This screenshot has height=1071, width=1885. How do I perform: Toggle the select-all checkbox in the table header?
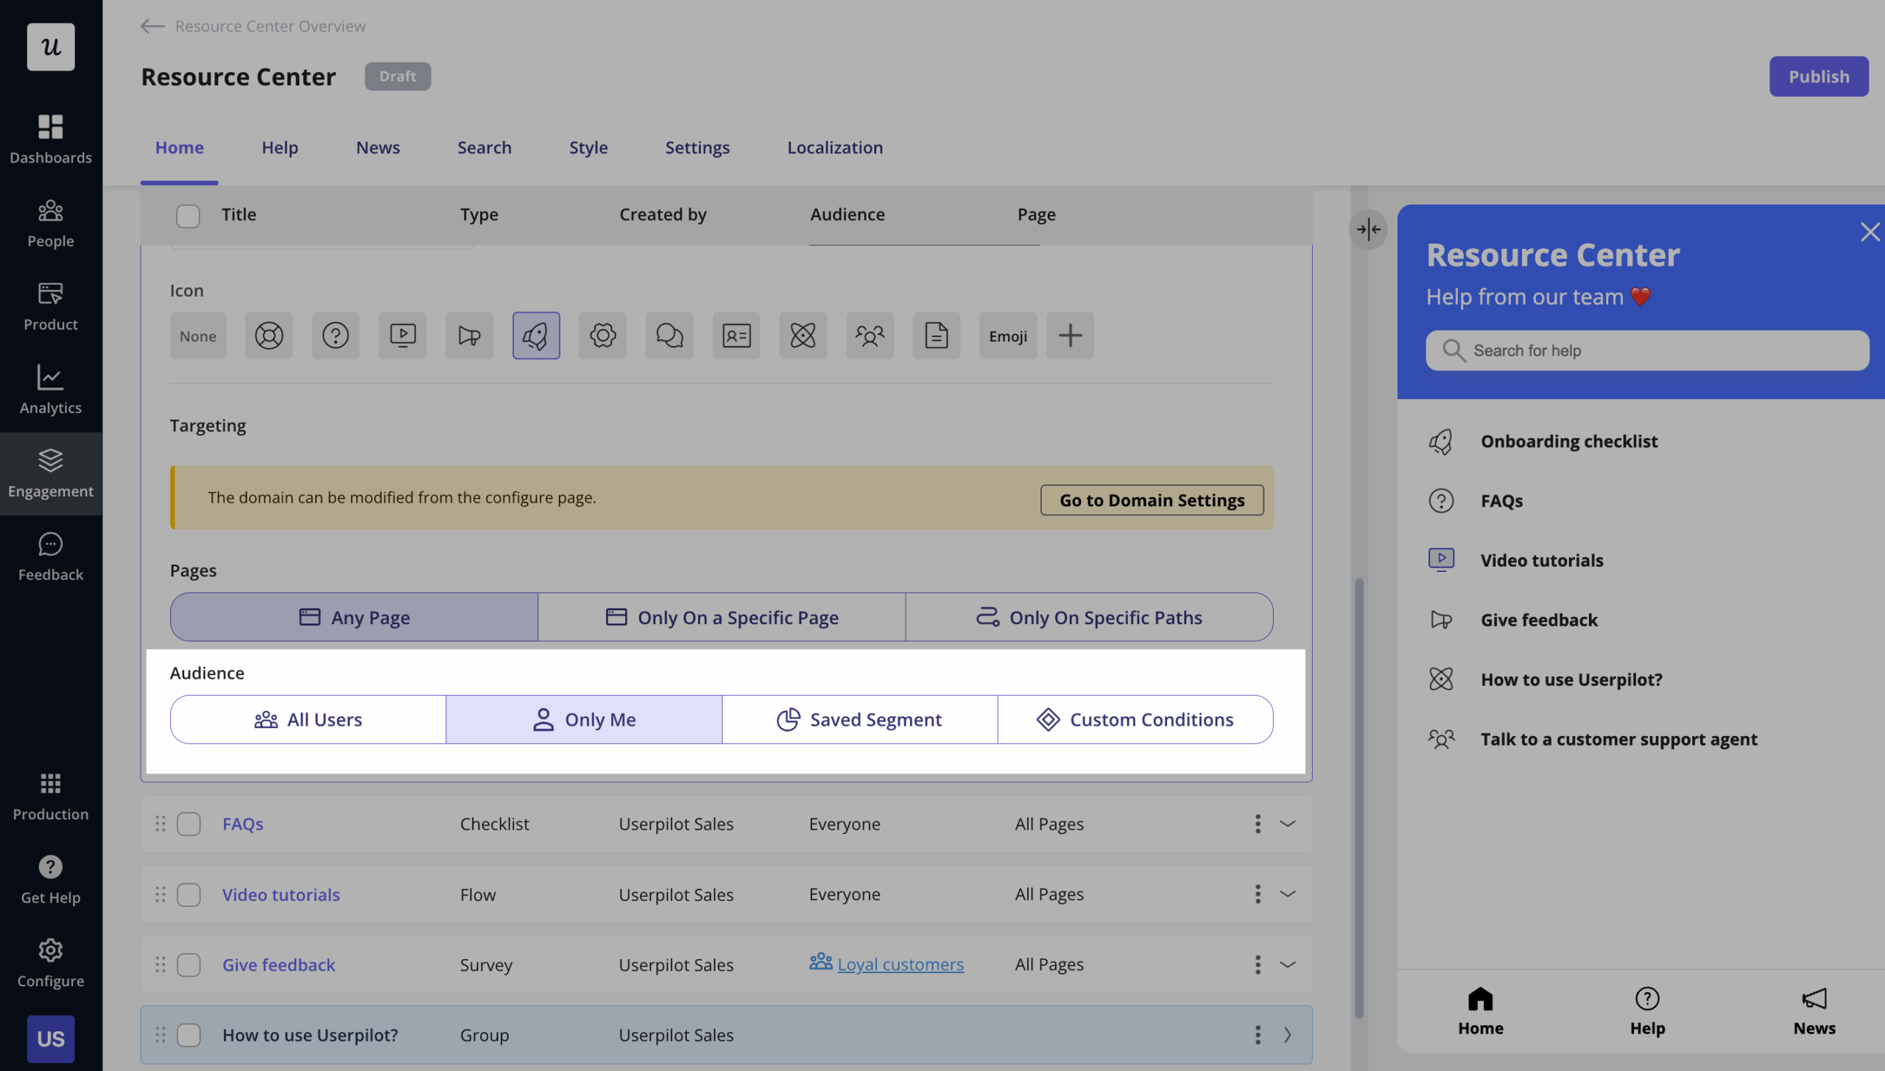point(188,216)
